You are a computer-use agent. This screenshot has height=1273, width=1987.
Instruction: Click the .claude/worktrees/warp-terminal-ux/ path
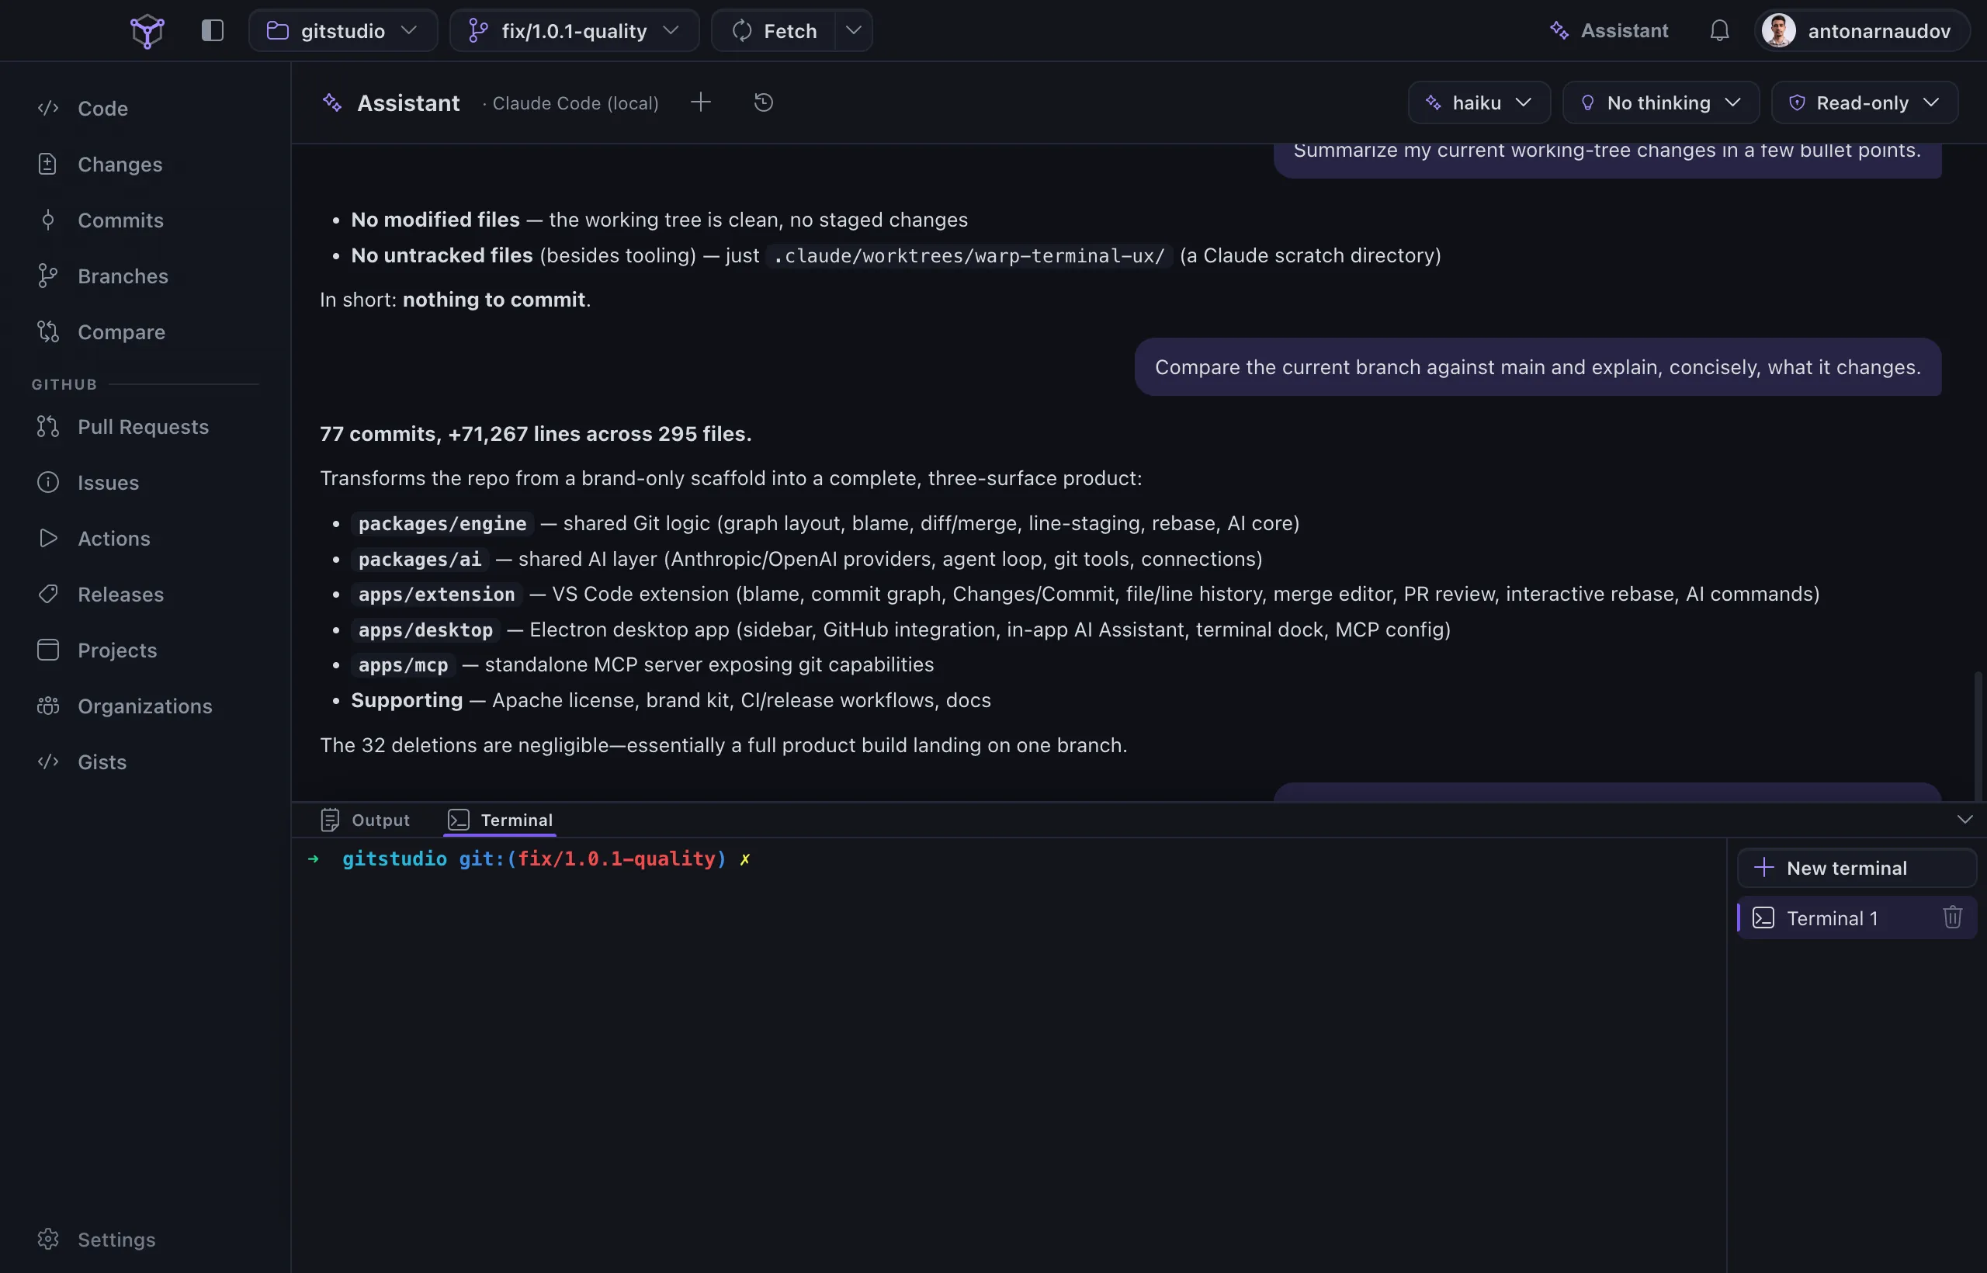click(x=969, y=255)
